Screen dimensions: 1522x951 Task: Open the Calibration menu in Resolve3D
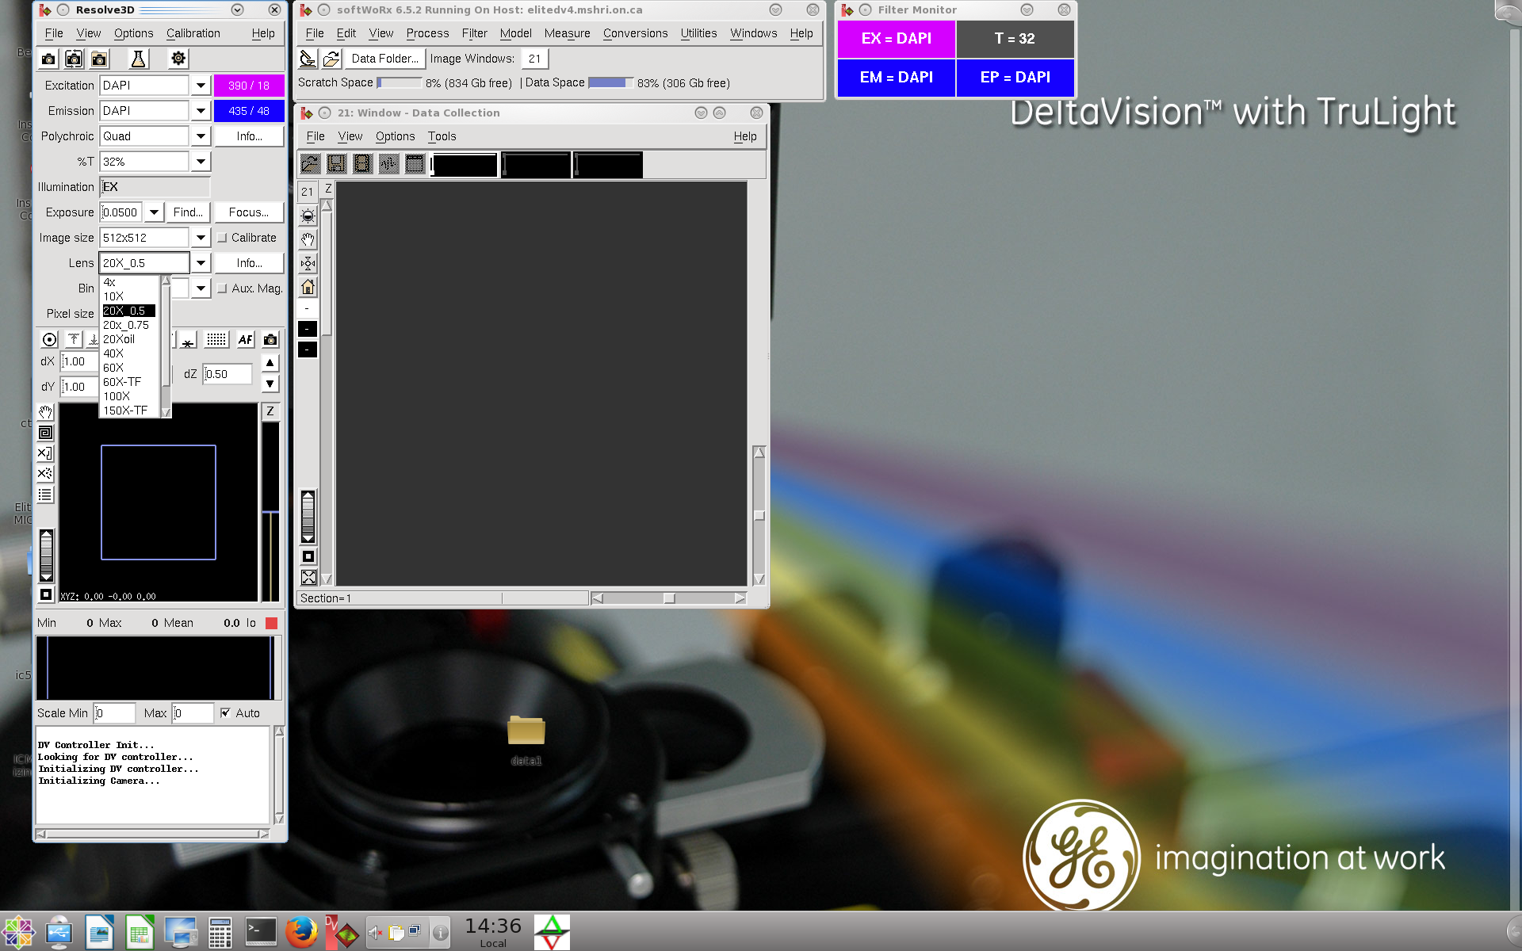coord(193,33)
